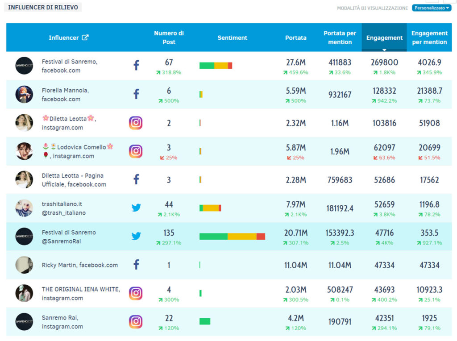Open Sanremo Rai instagram avatar
Screen dimensions: 457x341
[x=24, y=321]
